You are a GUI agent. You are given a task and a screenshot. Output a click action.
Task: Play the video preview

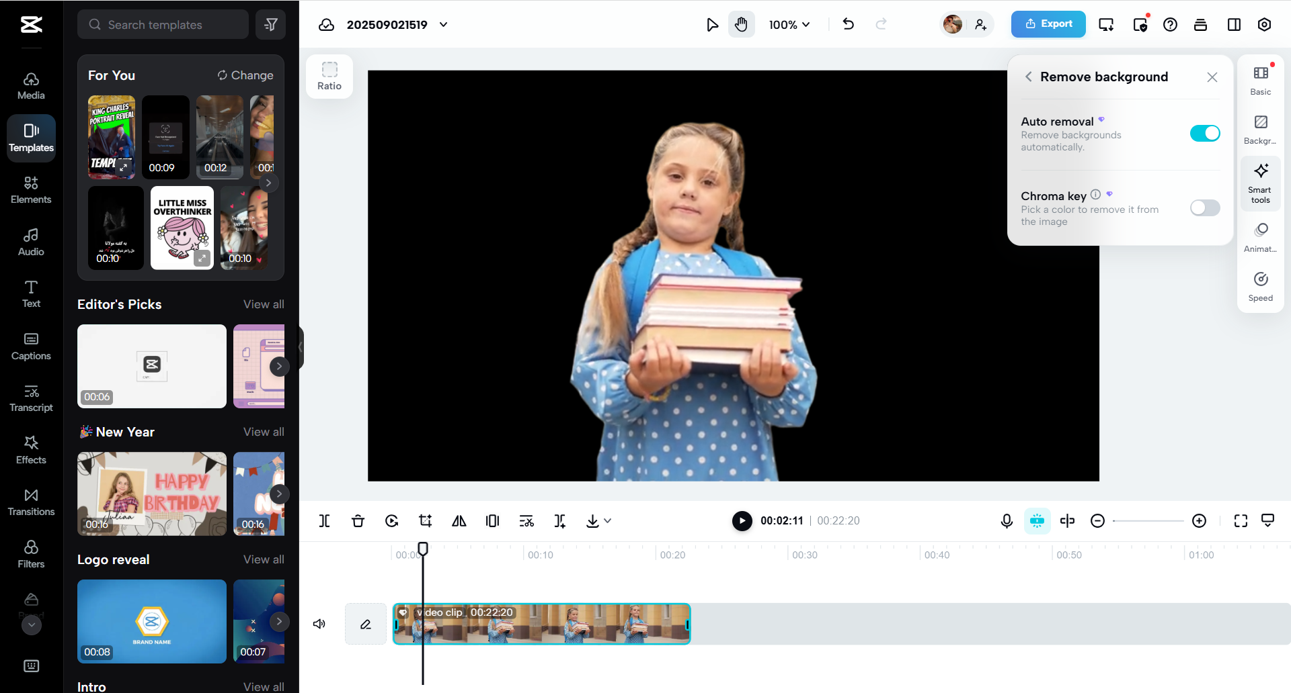[x=742, y=521]
